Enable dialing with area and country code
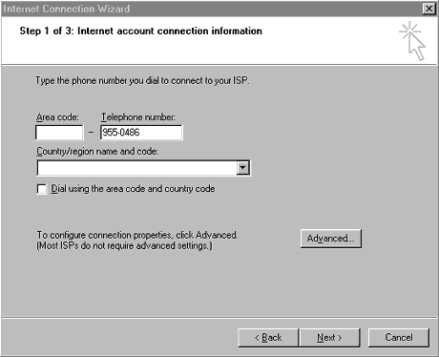 pyautogui.click(x=41, y=189)
